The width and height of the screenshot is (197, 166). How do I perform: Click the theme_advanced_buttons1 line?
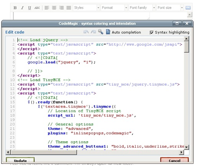point(116,147)
